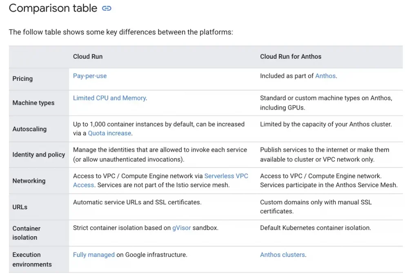This screenshot has width=418, height=279.
Task: Follow the Limited CPU and Memory link
Action: [109, 98]
